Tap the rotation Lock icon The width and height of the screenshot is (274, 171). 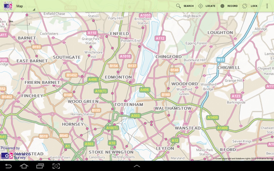point(245,6)
